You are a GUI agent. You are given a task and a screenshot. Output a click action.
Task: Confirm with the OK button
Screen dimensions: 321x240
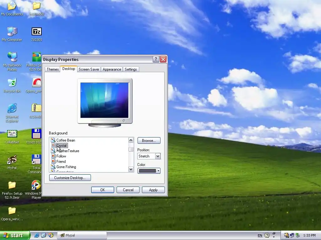point(103,190)
